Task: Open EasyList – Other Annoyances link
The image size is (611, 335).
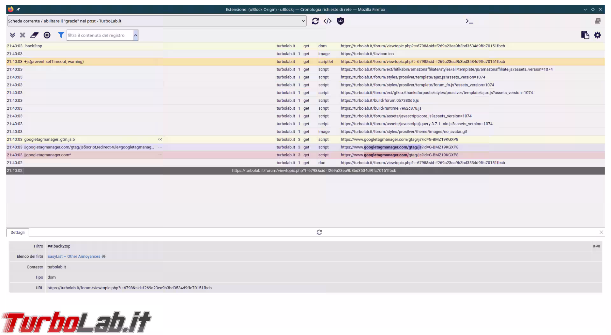Action: tap(74, 256)
